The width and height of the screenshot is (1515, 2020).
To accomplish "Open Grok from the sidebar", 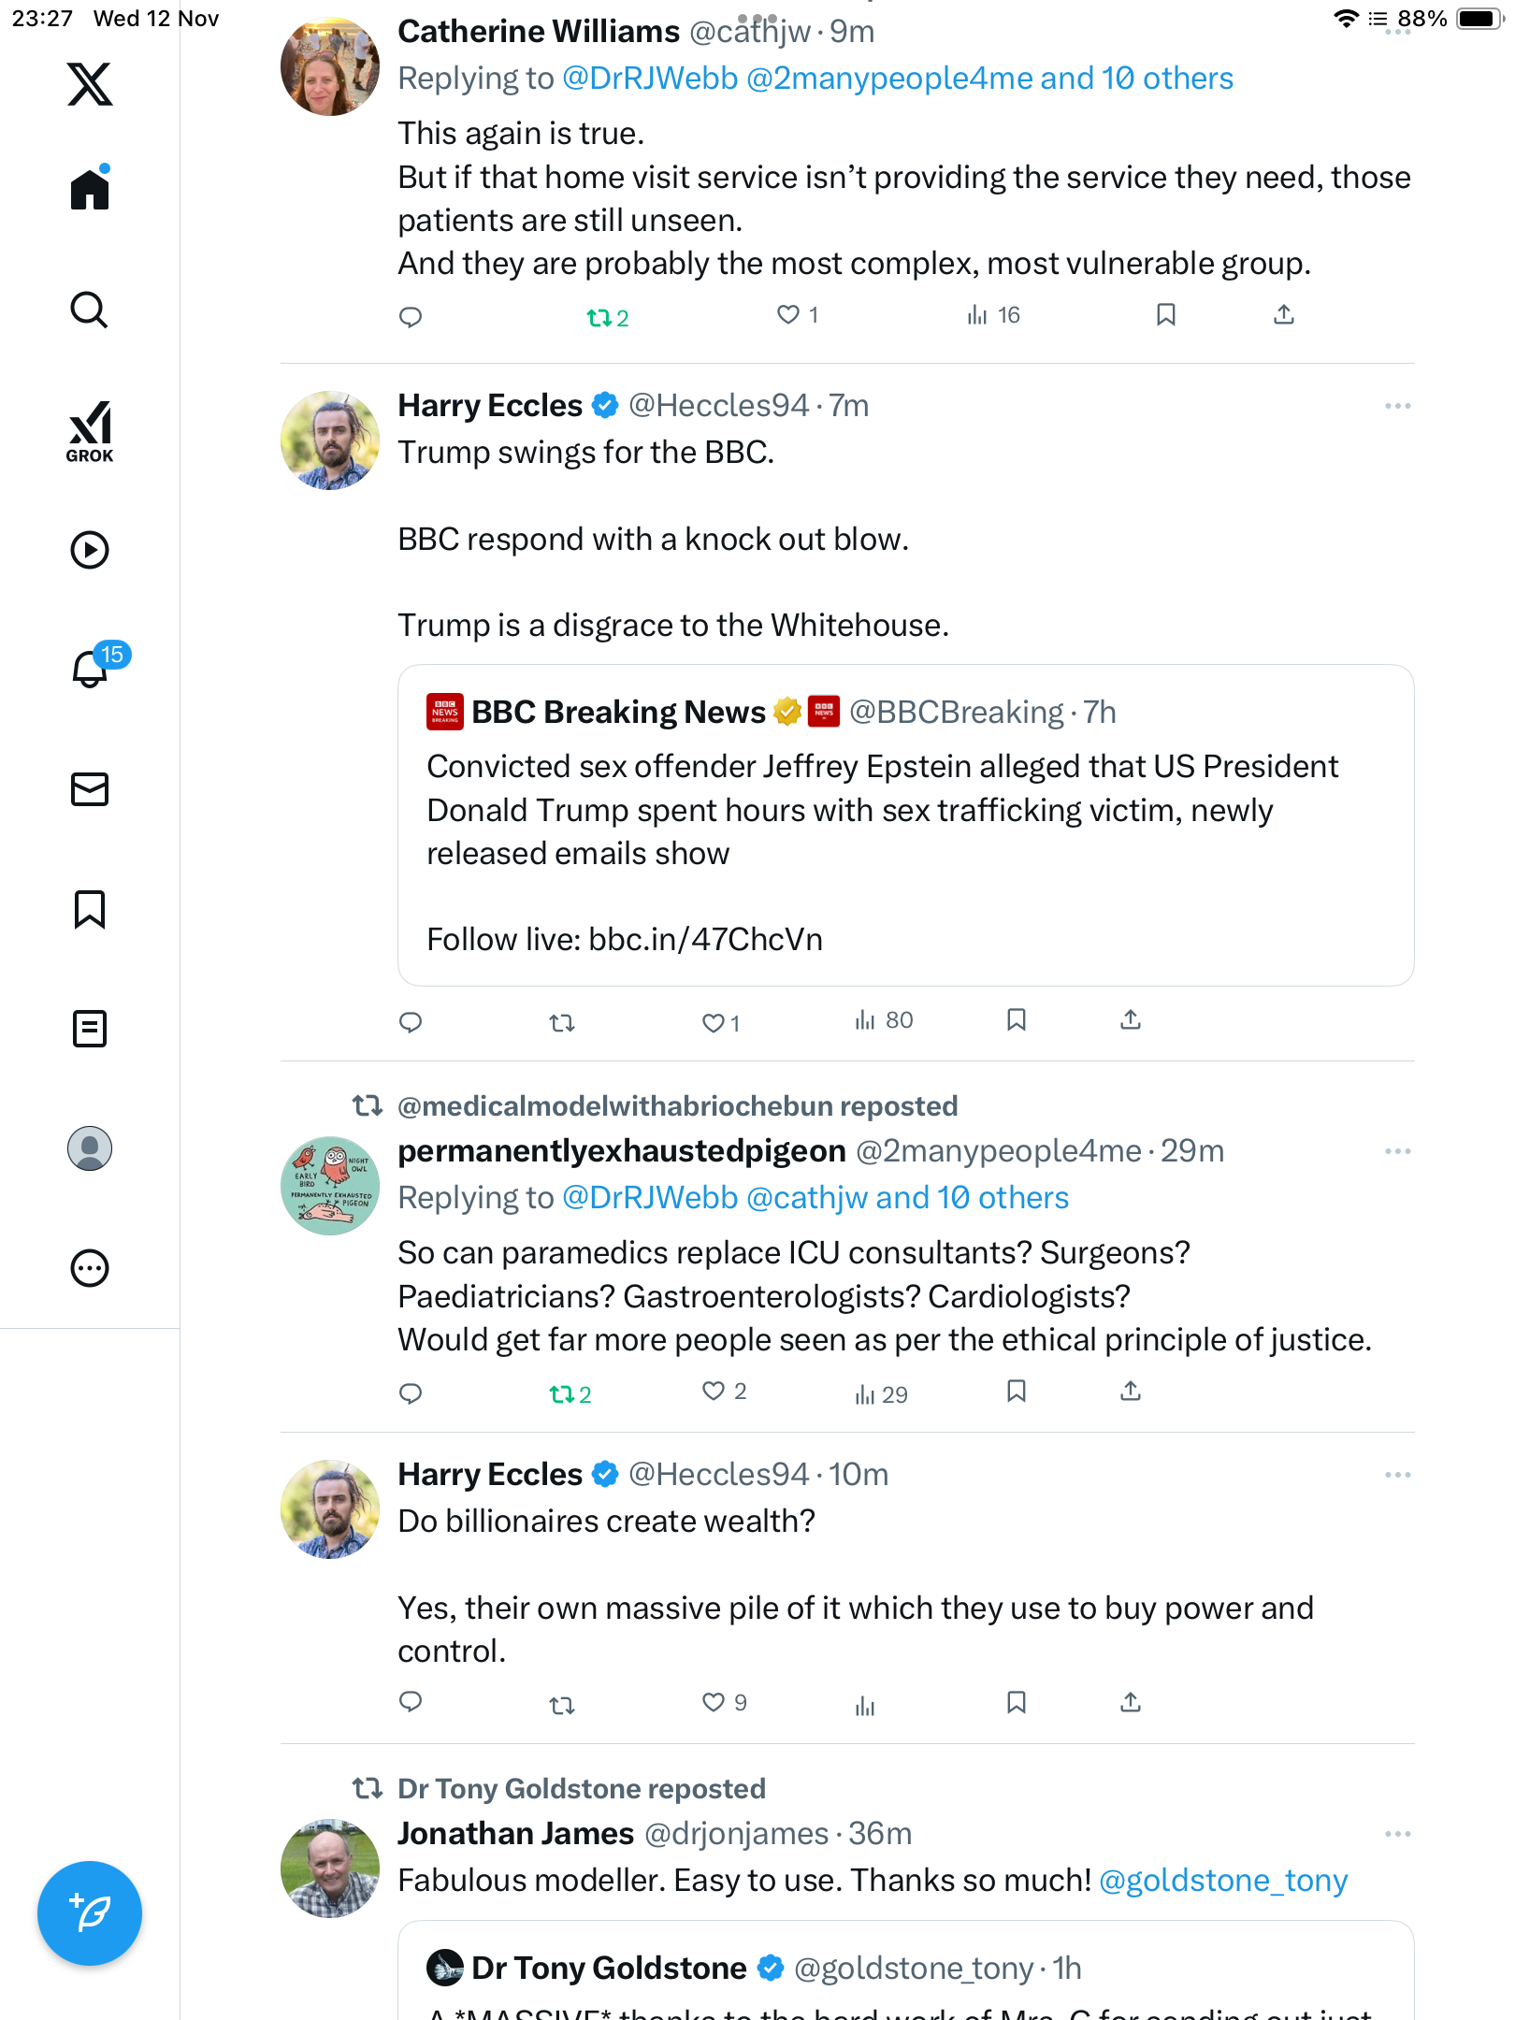I will pos(90,431).
